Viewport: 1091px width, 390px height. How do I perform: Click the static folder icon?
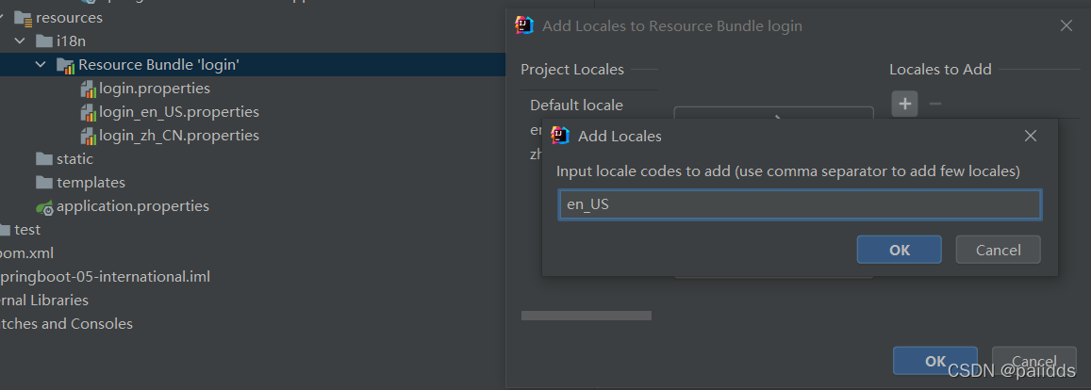43,159
